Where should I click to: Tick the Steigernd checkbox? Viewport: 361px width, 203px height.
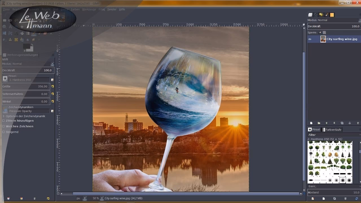(x=4, y=132)
